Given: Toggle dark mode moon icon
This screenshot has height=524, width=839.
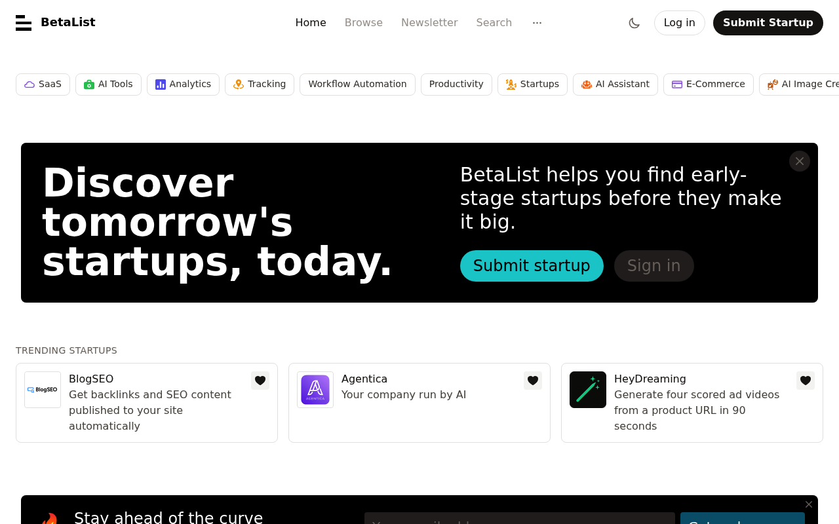Looking at the screenshot, I should tap(634, 23).
